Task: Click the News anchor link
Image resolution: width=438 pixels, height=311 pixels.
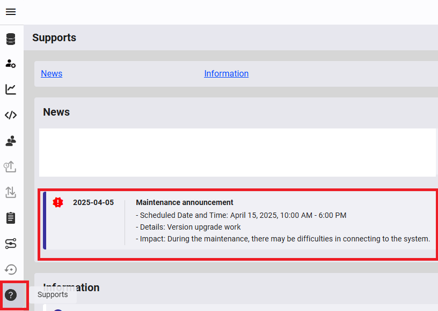Action: click(x=52, y=73)
